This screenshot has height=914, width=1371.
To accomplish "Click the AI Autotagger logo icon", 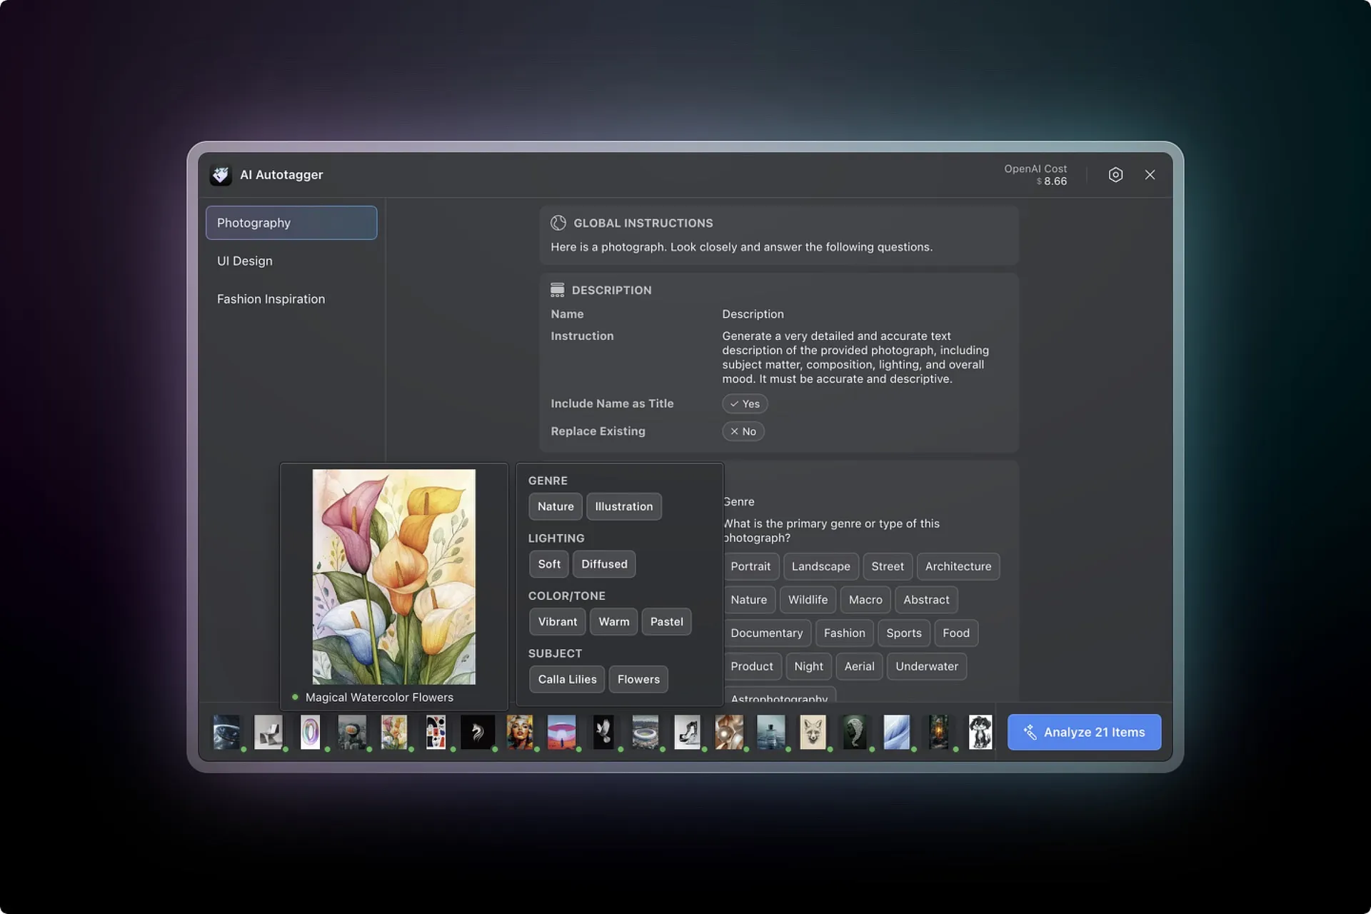I will (221, 175).
